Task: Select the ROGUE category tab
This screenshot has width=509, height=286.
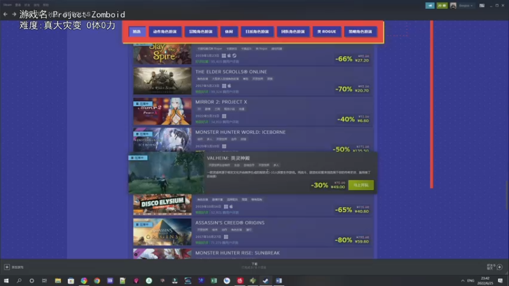Action: tap(327, 31)
